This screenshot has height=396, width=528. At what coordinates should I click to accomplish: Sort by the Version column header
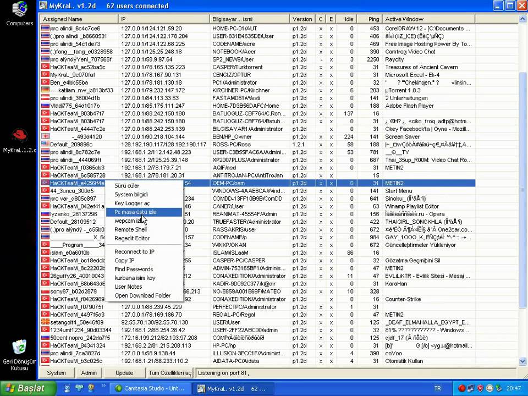click(302, 19)
